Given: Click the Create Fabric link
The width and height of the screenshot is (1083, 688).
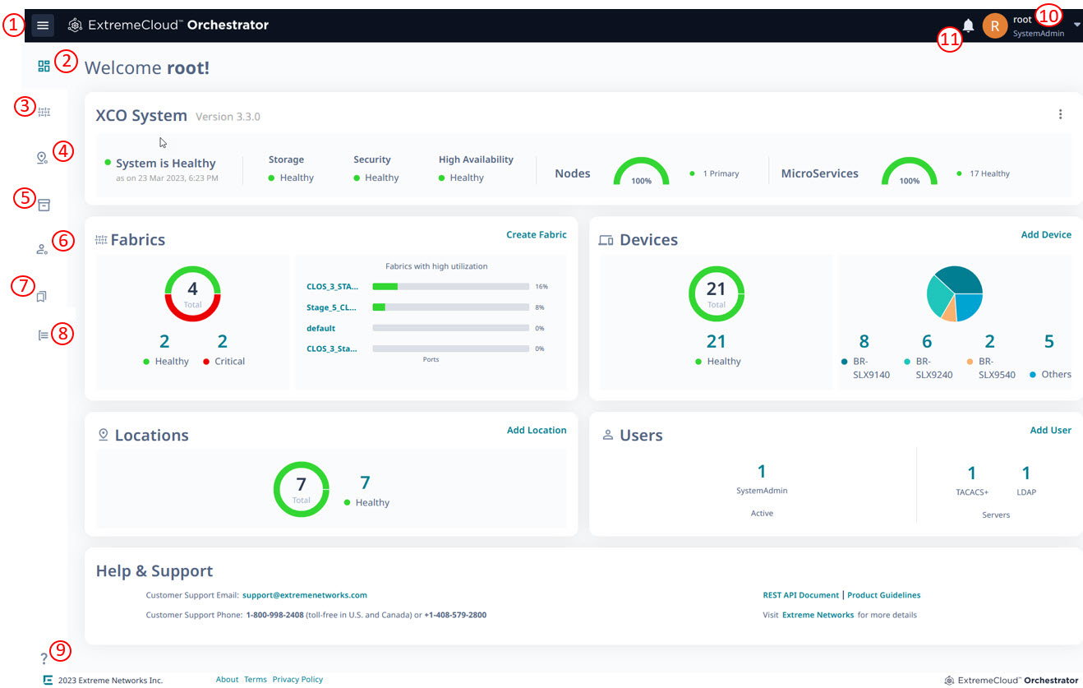Looking at the screenshot, I should (537, 235).
